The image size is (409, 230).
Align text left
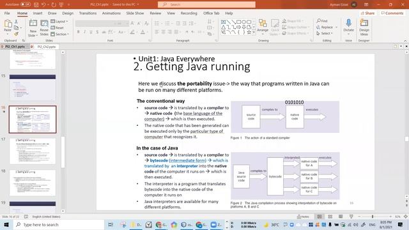(157, 32)
